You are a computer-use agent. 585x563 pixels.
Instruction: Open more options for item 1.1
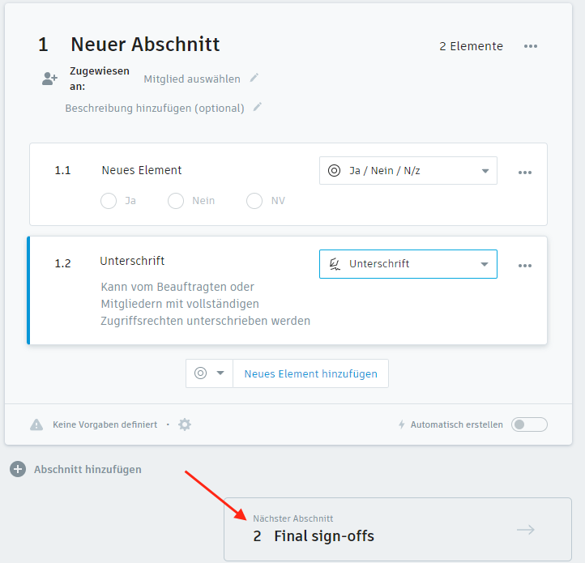(525, 173)
